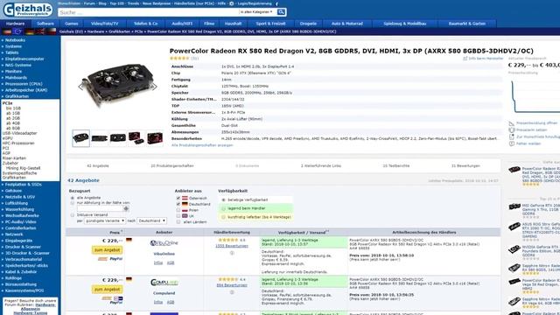Toggle the Deutschland vendor checkbox
This screenshot has height=315, width=560.
coord(178,204)
